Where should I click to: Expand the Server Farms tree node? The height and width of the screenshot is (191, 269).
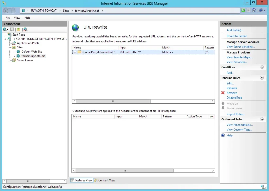[10, 60]
